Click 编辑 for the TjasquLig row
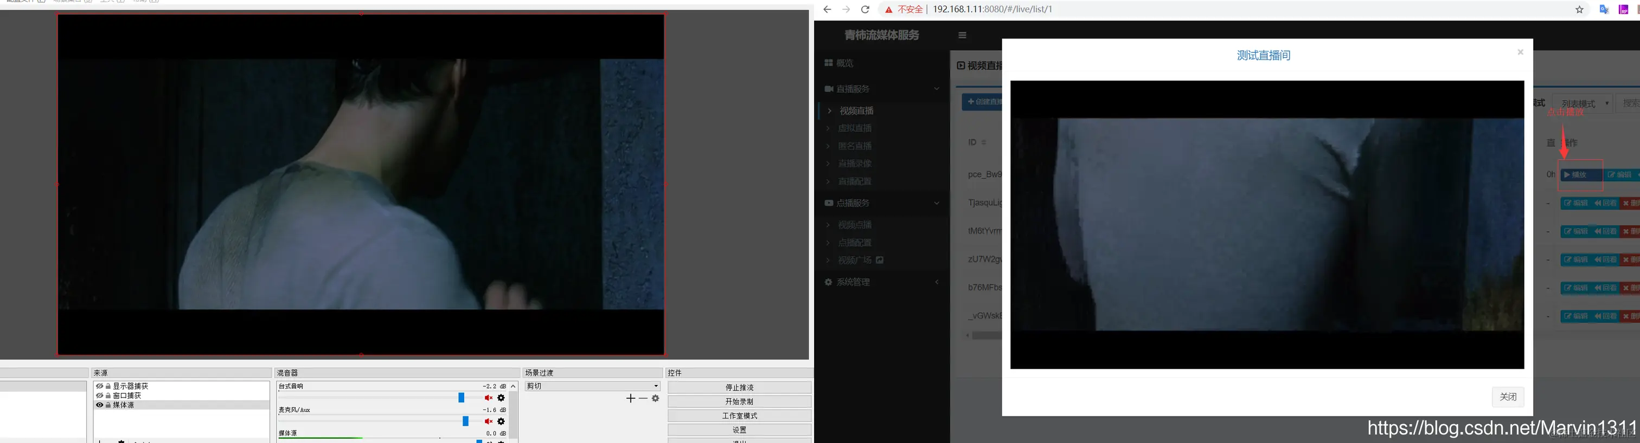Screen dimensions: 1640x443 pyautogui.click(x=1577, y=204)
